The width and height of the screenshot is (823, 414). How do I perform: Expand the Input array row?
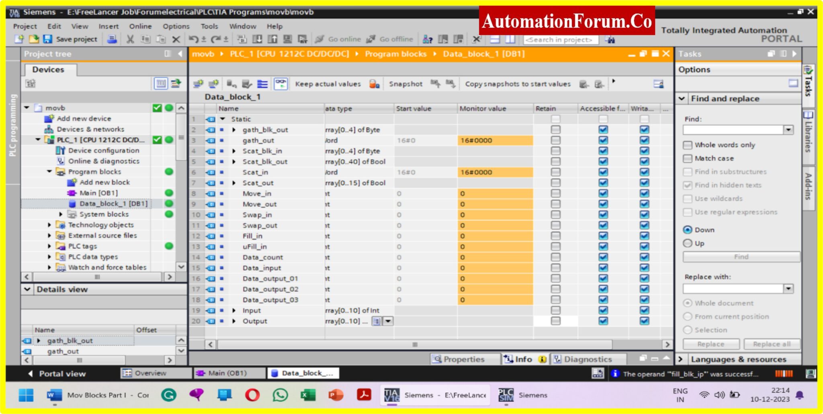[234, 310]
